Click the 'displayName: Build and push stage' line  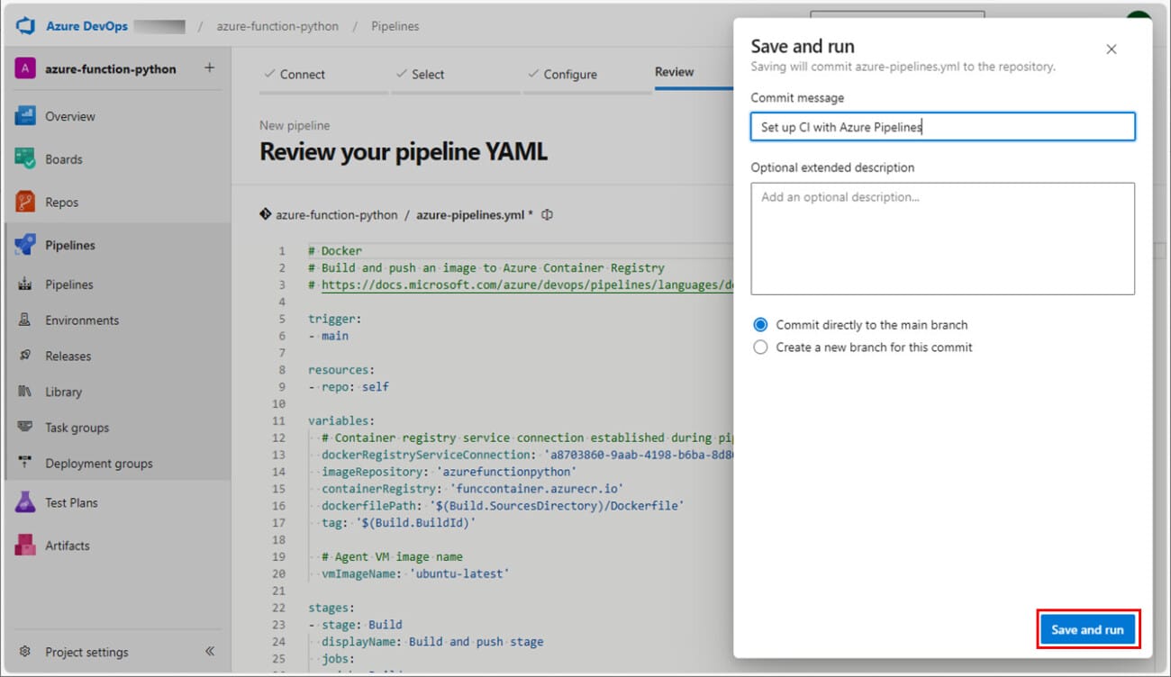tap(432, 641)
